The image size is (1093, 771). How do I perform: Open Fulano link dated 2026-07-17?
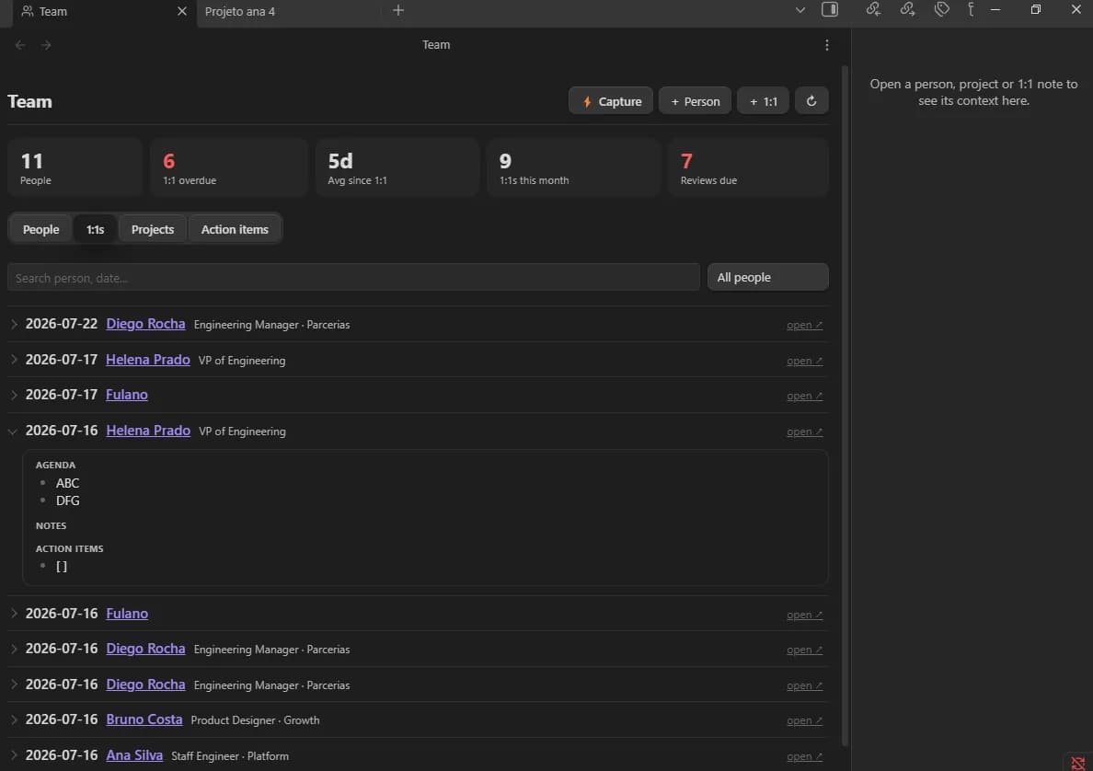pyautogui.click(x=127, y=395)
